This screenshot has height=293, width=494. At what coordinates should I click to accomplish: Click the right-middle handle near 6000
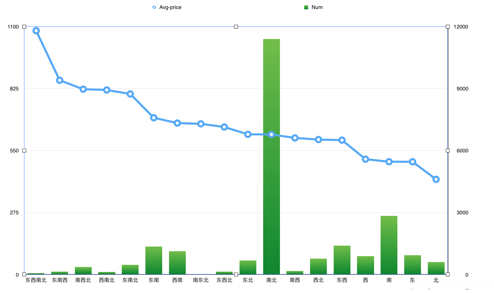[448, 151]
